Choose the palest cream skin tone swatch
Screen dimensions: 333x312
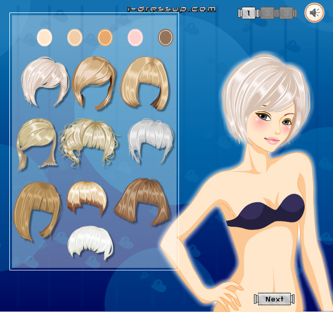coord(44,37)
